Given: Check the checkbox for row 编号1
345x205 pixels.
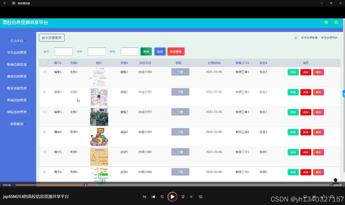Looking at the screenshot, I should pos(44,72).
